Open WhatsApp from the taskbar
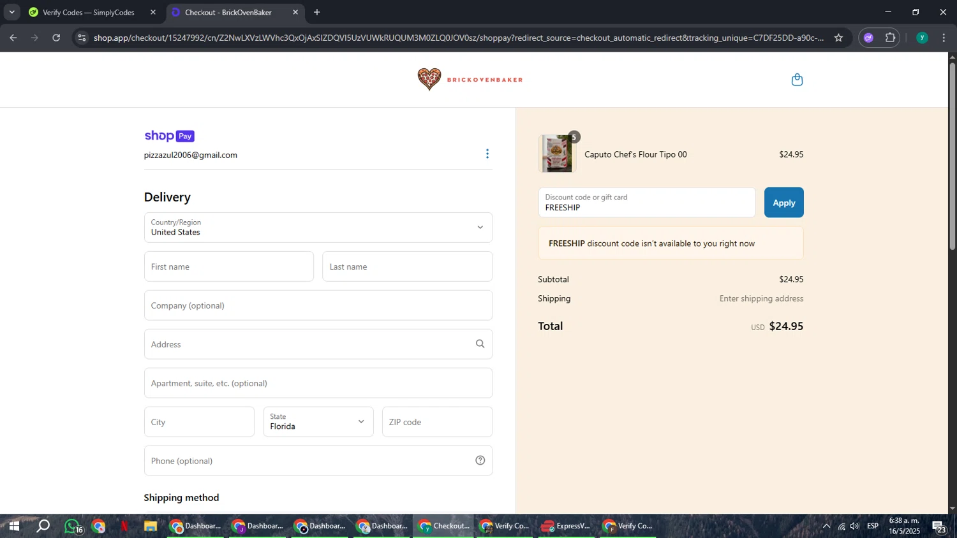The width and height of the screenshot is (957, 538). pyautogui.click(x=73, y=527)
